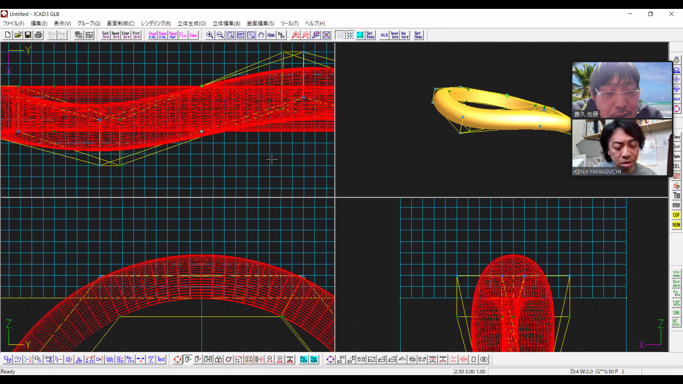Click the red target circle icon in bottom toolbar
The width and height of the screenshot is (683, 384).
[463, 359]
